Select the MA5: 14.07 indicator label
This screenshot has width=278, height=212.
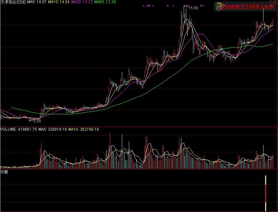[x=37, y=2]
